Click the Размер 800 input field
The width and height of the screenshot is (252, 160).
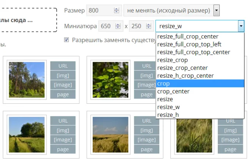[x=99, y=11]
